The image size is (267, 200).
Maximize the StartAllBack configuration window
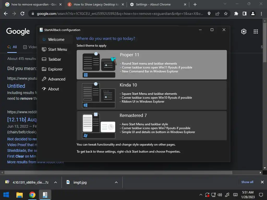[212, 30]
